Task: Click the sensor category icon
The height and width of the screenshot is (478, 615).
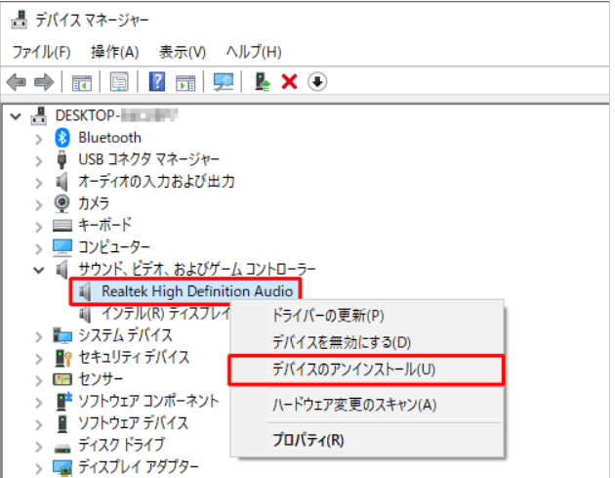Action: pyautogui.click(x=62, y=379)
